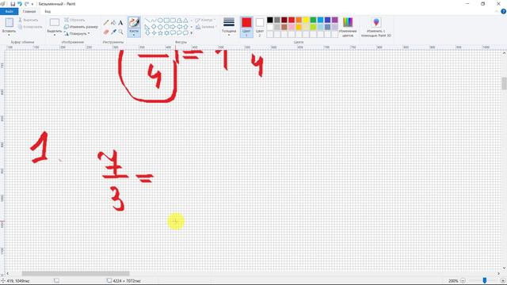Pick the Six-point star shape
Viewport: 507px width, 285px height.
coord(166,33)
